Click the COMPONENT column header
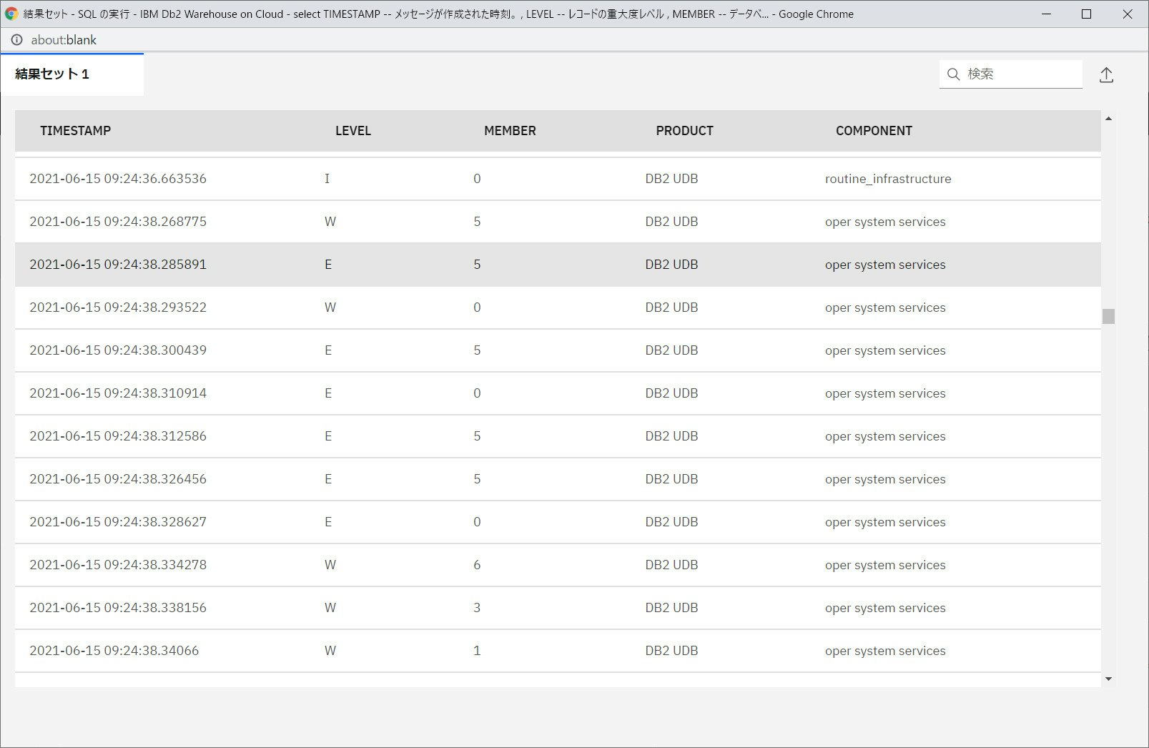 click(x=874, y=131)
